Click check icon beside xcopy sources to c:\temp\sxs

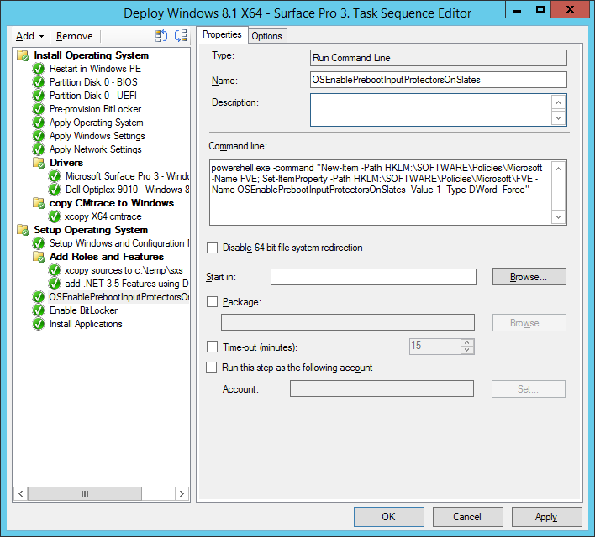tap(55, 270)
